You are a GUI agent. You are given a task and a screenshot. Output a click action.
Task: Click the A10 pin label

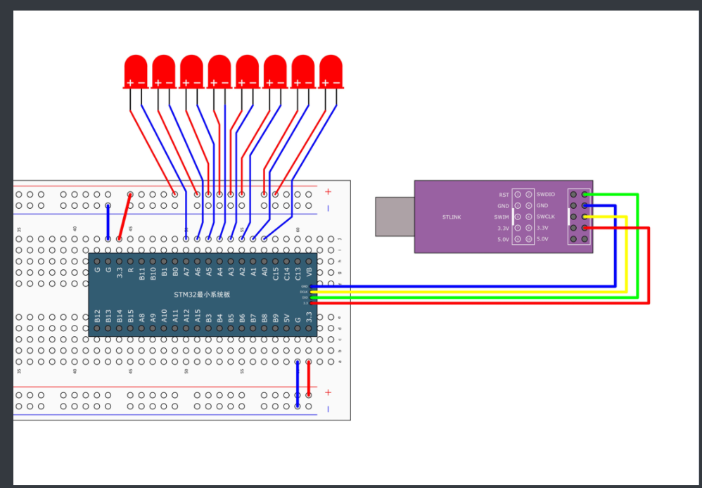[165, 316]
